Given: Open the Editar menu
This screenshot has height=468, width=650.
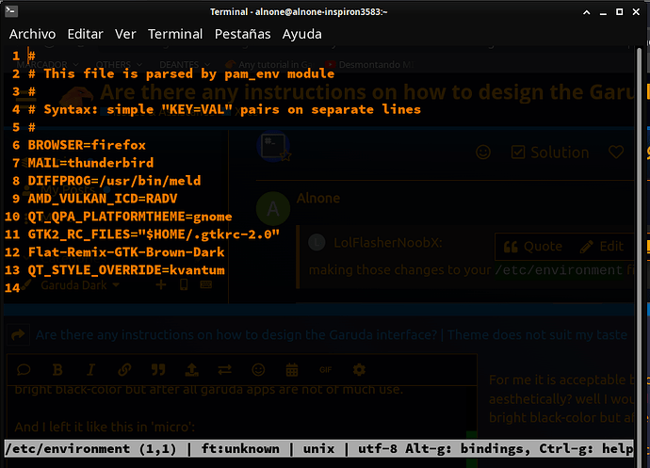Looking at the screenshot, I should [86, 34].
